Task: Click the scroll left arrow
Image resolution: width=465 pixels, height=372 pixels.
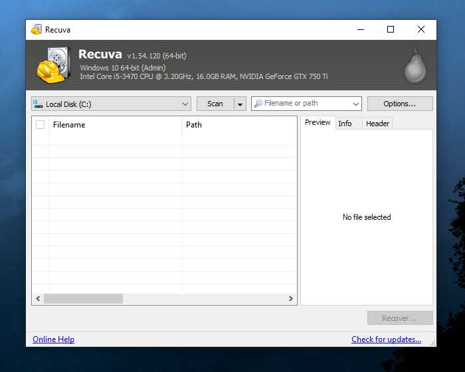Action: pos(38,298)
